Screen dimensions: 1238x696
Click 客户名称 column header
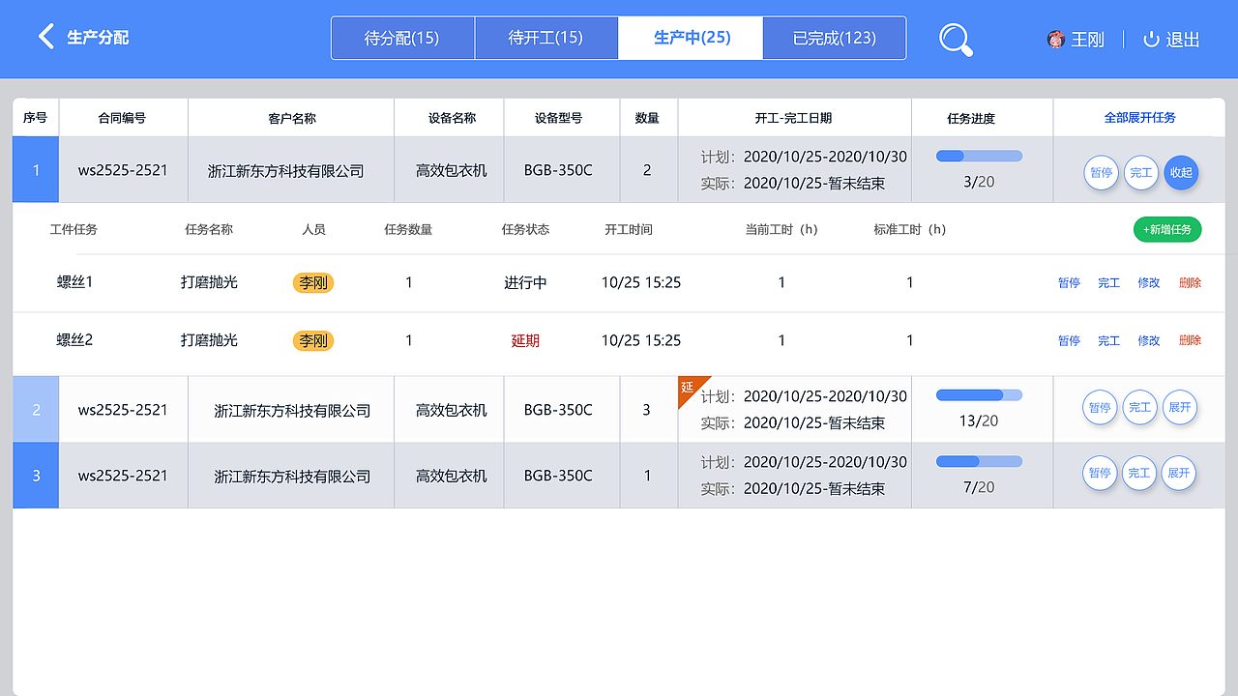tap(292, 118)
